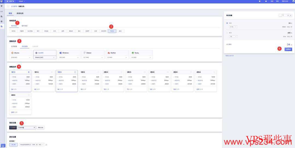
Task: Open the chat assistant icon at bottom-left
Action: pyautogui.click(x=3, y=145)
